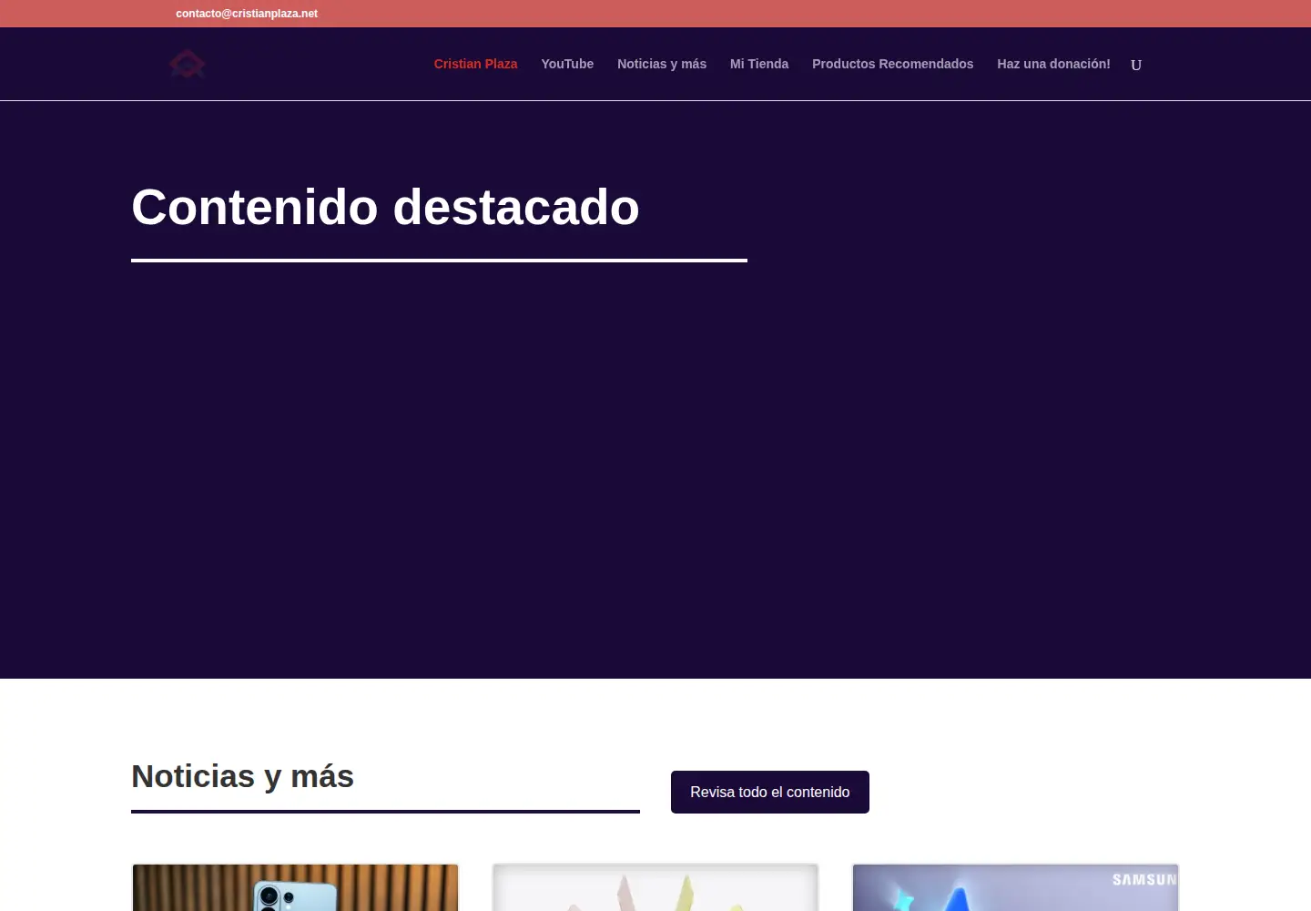This screenshot has height=911, width=1311.
Task: Click the site logo in header
Action: 188,64
